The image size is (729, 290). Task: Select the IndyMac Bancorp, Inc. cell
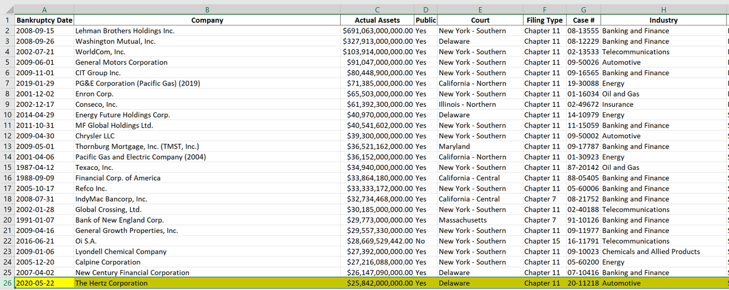(x=207, y=199)
